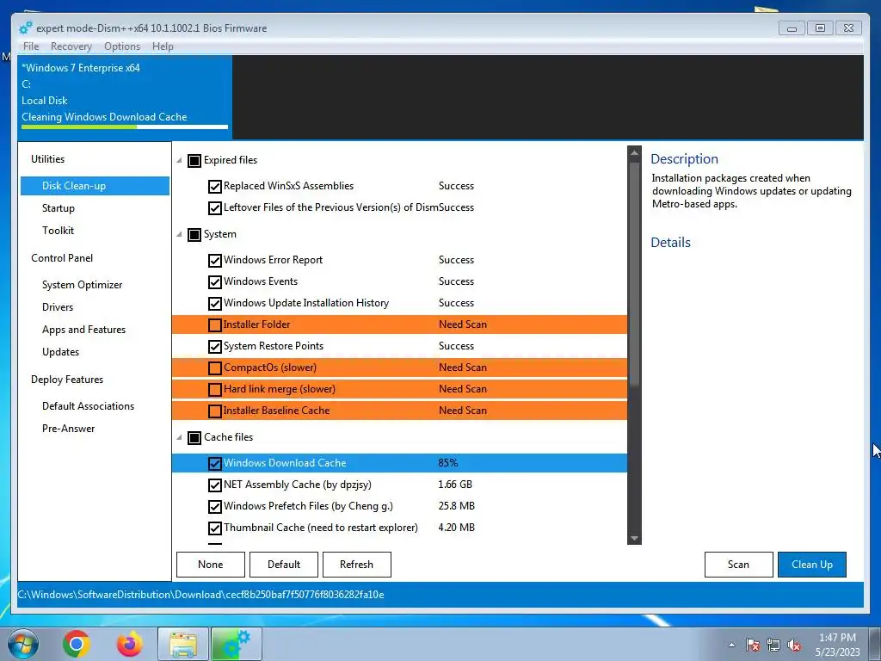The height and width of the screenshot is (661, 881).
Task: Toggle the Cache files group checkbox
Action: [194, 438]
